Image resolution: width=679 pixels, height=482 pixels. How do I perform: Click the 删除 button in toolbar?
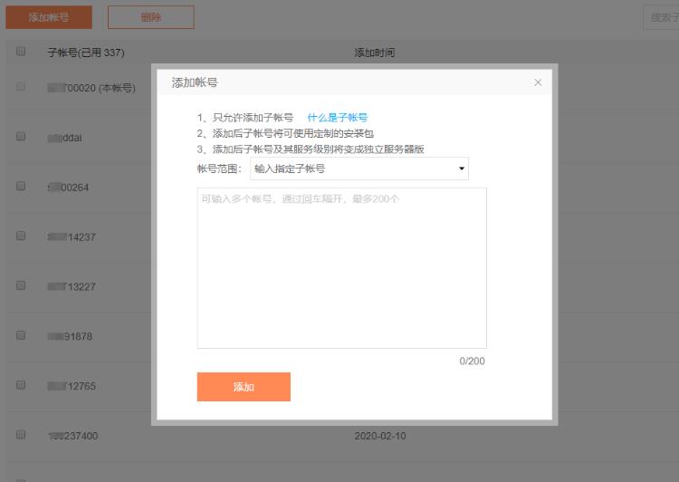point(150,17)
